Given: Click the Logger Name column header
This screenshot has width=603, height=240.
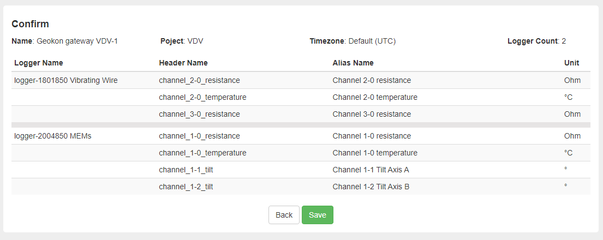Looking at the screenshot, I should (x=38, y=63).
